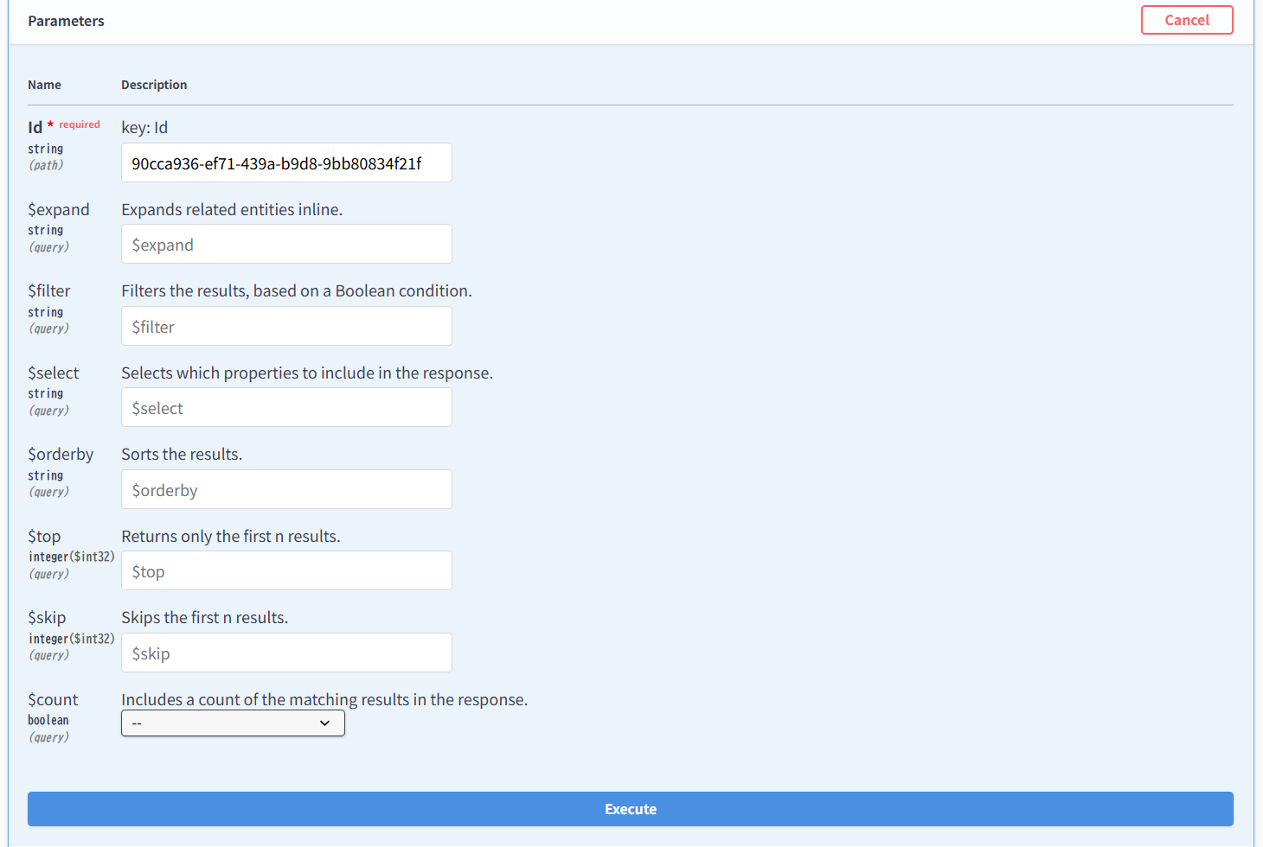
Task: Click the '(path)' label under Id
Action: pos(47,165)
